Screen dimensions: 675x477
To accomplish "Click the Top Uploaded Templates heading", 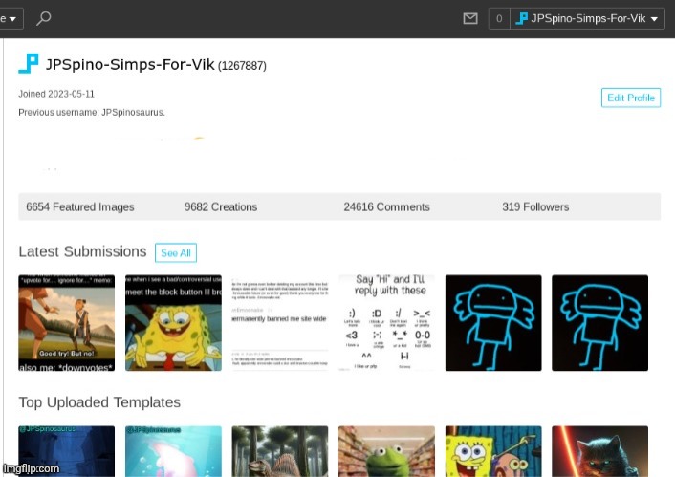I will point(99,402).
